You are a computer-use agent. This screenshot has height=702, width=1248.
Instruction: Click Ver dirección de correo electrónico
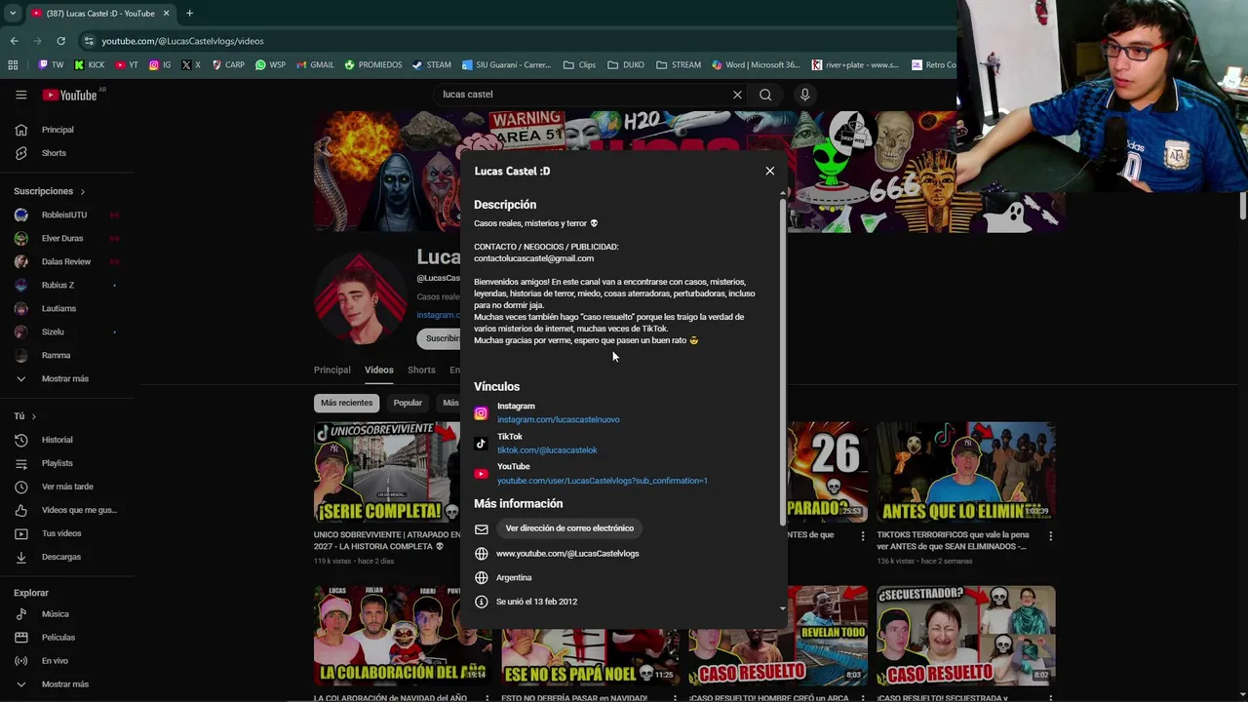point(569,528)
